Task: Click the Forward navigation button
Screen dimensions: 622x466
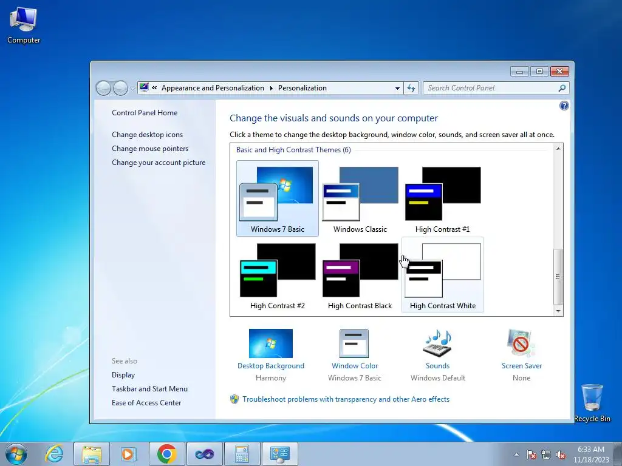Action: point(120,88)
